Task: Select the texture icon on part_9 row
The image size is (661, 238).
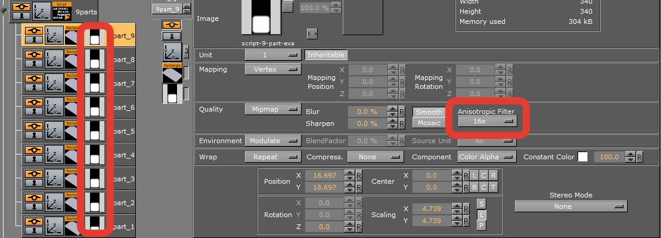Action: point(95,36)
